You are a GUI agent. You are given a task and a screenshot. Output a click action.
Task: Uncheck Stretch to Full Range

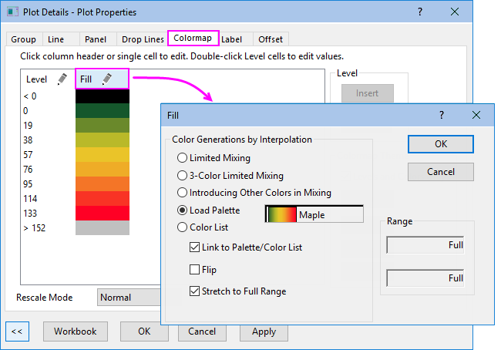195,291
